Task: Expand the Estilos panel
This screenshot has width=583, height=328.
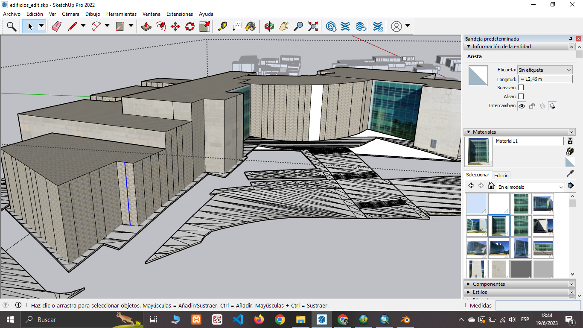Action: [469, 292]
